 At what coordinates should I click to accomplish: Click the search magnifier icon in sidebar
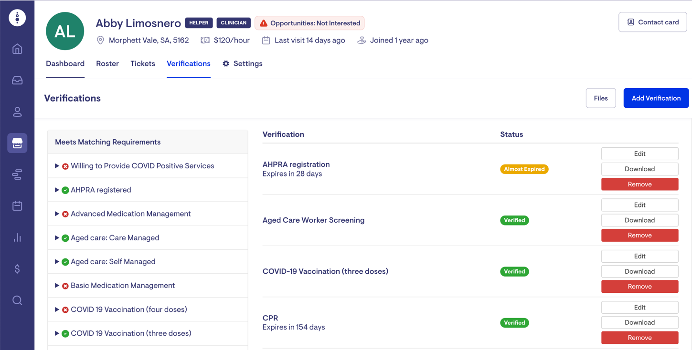point(17,300)
